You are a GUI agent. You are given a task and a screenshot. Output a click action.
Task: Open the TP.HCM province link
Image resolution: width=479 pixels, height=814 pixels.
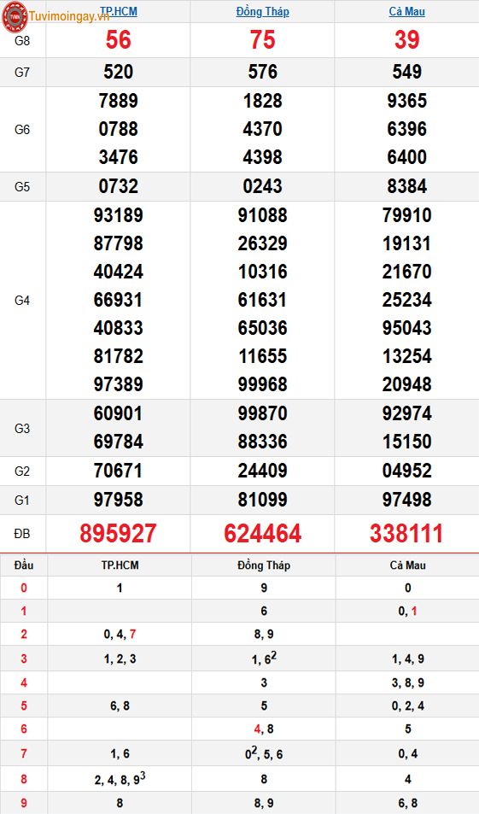pos(119,11)
